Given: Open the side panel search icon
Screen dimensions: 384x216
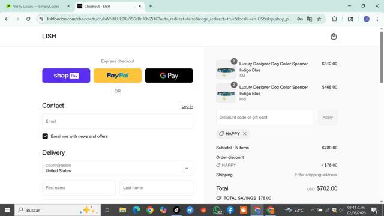Looking at the screenshot, I should (x=350, y=19).
